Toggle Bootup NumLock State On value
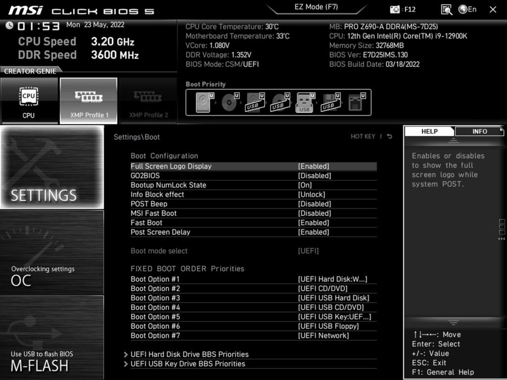The width and height of the screenshot is (507, 380). 304,185
